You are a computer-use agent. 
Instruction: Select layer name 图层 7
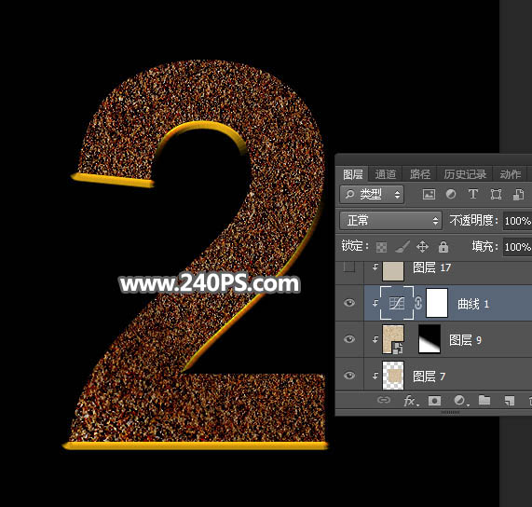[x=429, y=377]
